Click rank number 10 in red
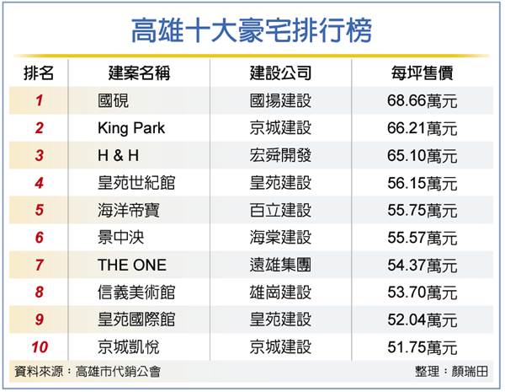 pos(40,347)
